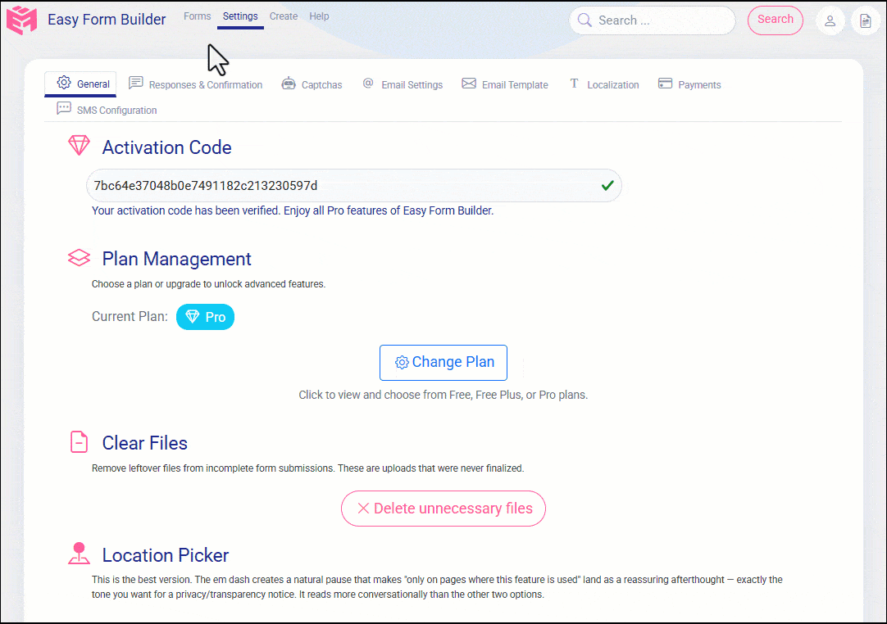Click the magnifier icon in search box

tap(585, 20)
